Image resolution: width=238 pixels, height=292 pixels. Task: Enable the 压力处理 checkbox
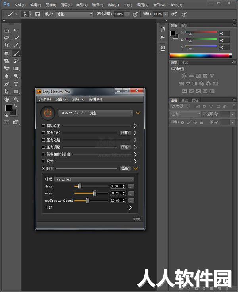click(x=43, y=140)
